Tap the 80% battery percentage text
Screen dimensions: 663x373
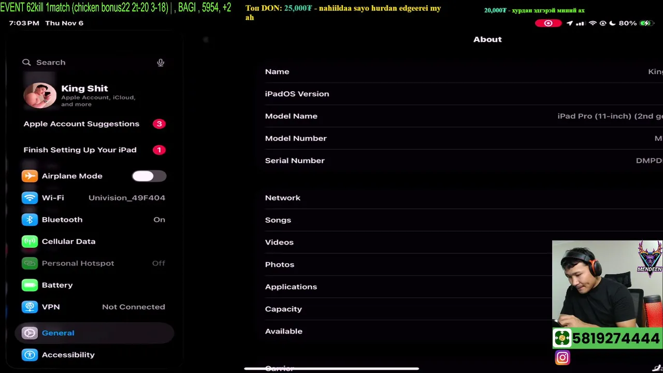pyautogui.click(x=627, y=23)
